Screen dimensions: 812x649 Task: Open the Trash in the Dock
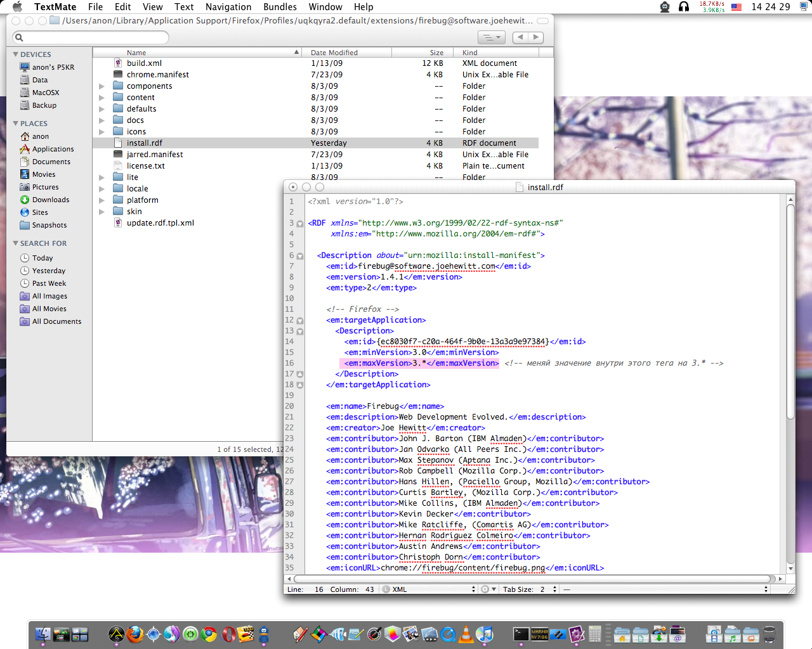tap(769, 634)
